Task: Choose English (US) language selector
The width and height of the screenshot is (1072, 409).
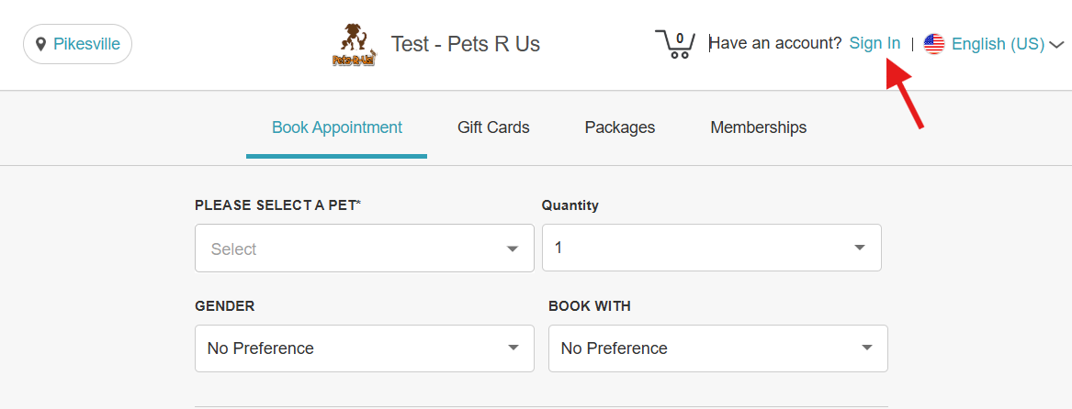Action: [998, 44]
